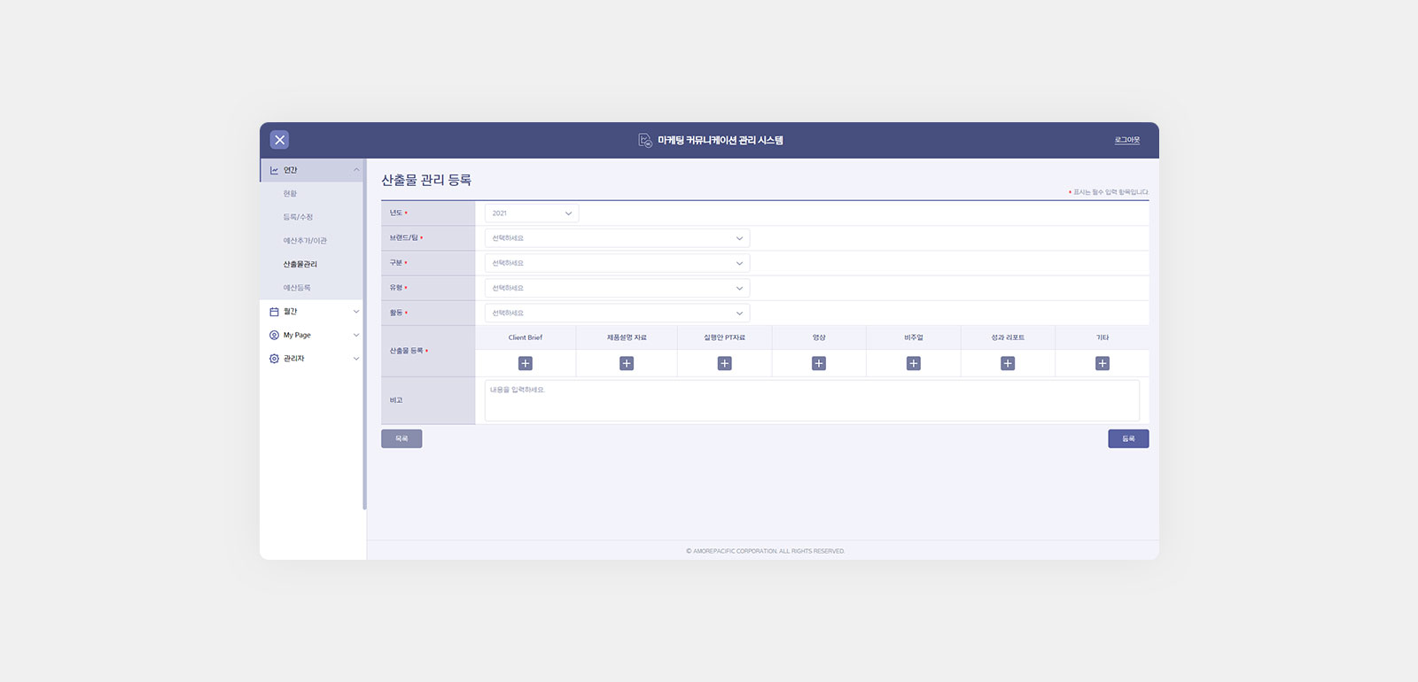Viewport: 1418px width, 682px height.
Task: Add a file under 실행안 PT자료
Action: 724,363
